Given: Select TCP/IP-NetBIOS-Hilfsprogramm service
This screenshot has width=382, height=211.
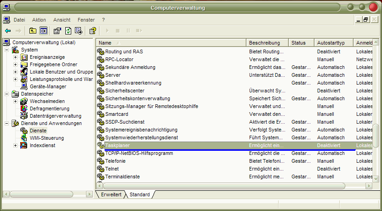Looking at the screenshot, I should pos(139,153).
